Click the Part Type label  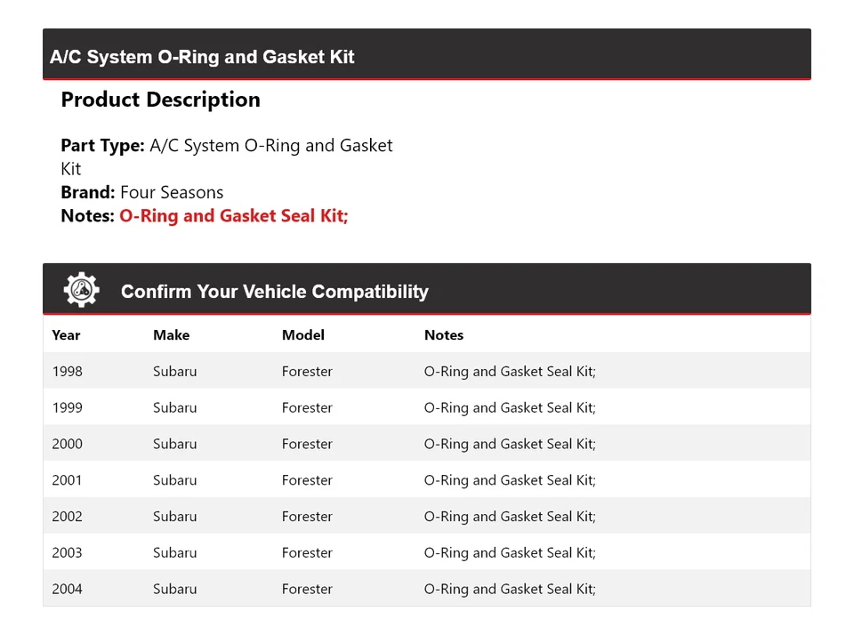pyautogui.click(x=102, y=146)
